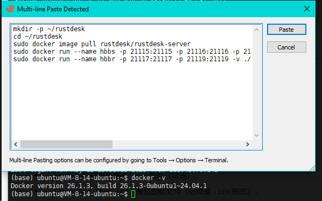This screenshot has height=201, width=322.
Task: Click the scroll up arrow of text box
Action: tap(256, 30)
